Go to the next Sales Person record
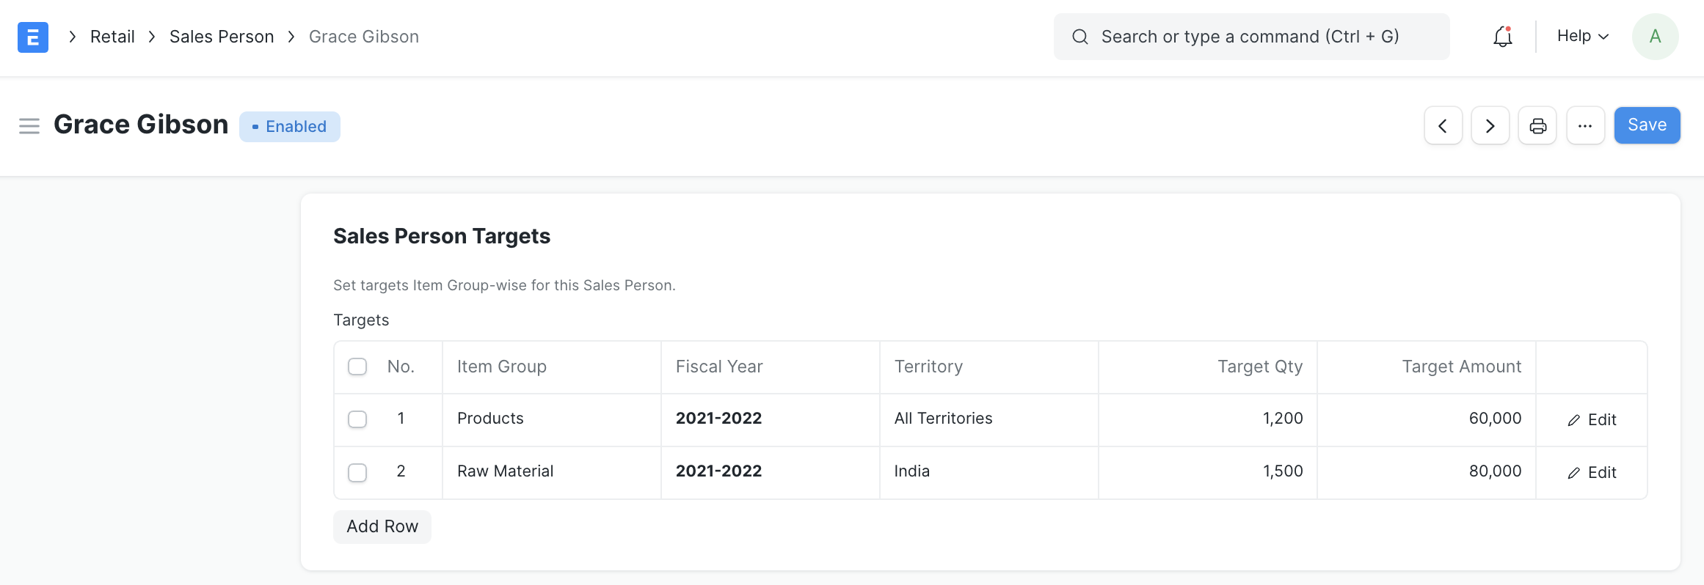Viewport: 1704px width, 585px height. [x=1490, y=125]
